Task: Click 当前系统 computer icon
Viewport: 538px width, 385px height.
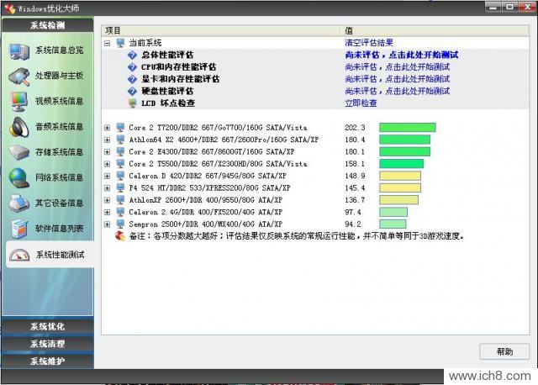Action: pyautogui.click(x=120, y=43)
